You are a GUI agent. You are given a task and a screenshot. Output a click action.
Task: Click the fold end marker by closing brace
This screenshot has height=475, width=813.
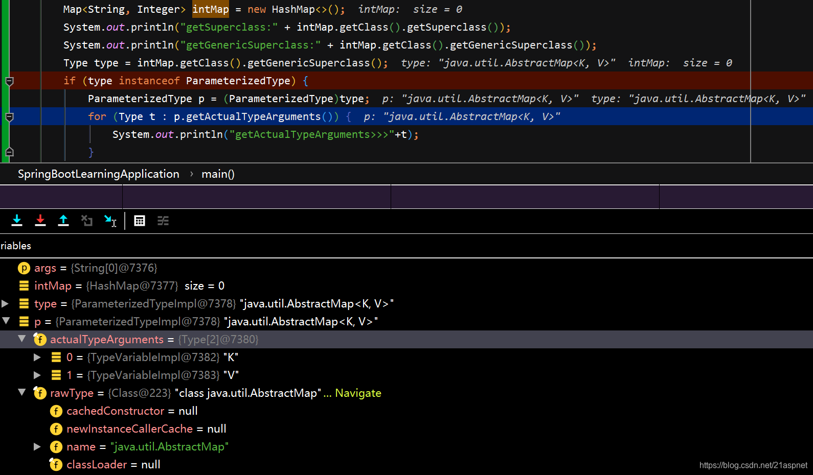coord(9,152)
